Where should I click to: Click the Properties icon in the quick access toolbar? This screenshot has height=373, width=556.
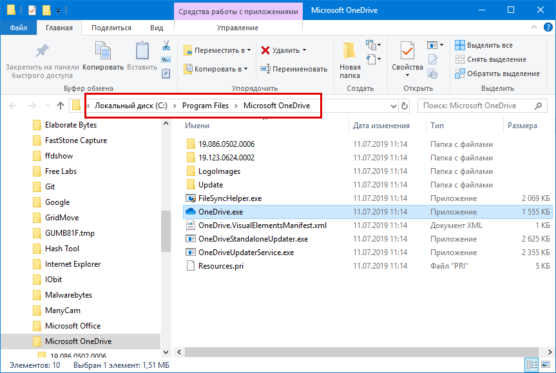pos(32,10)
